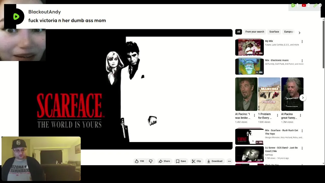Viewport: 325px width, 183px height.
Task: Select the From your search chip
Action: point(255,32)
